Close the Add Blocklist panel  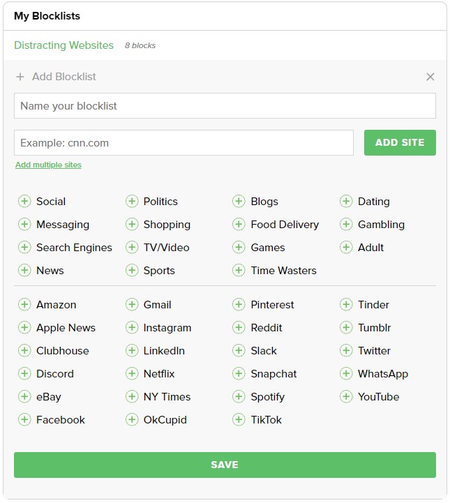[x=430, y=77]
